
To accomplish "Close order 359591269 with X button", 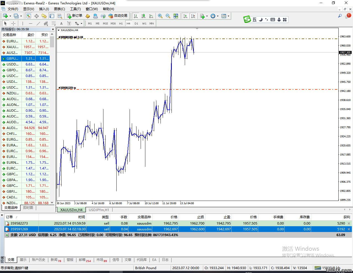I will 349,229.
